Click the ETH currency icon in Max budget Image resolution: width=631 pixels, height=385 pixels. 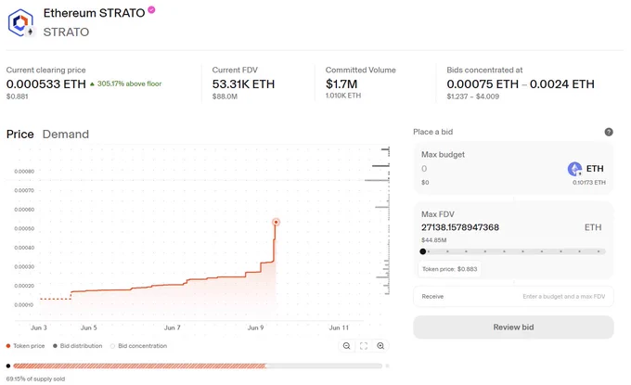(574, 169)
